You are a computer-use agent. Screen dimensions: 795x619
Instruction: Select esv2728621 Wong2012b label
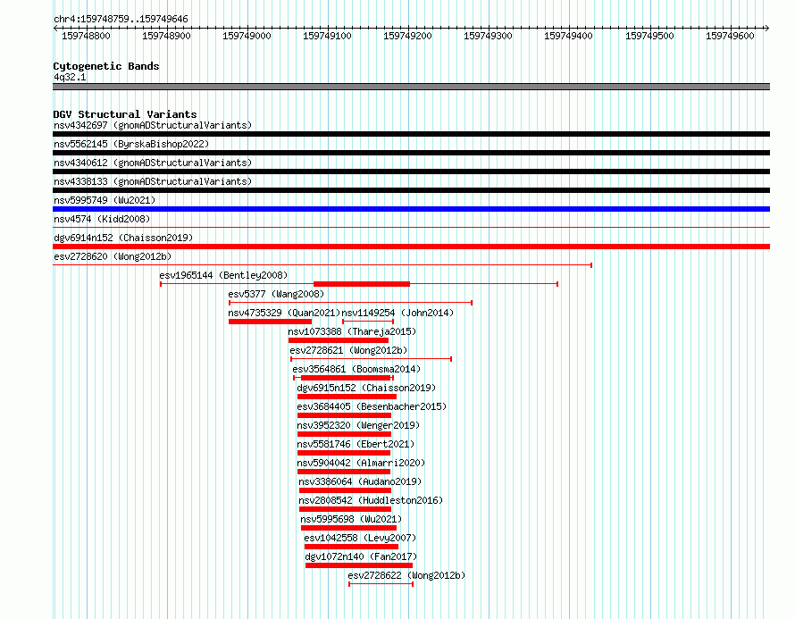348,350
